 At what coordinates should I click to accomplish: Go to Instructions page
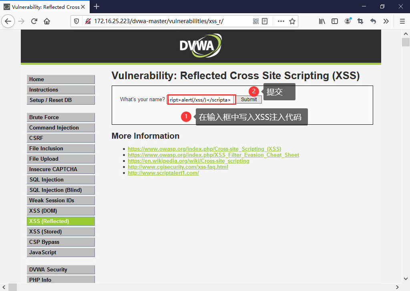(61, 90)
